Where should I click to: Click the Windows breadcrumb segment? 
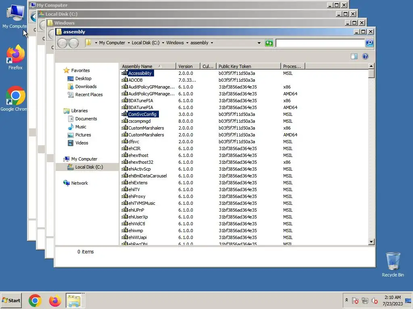175,43
